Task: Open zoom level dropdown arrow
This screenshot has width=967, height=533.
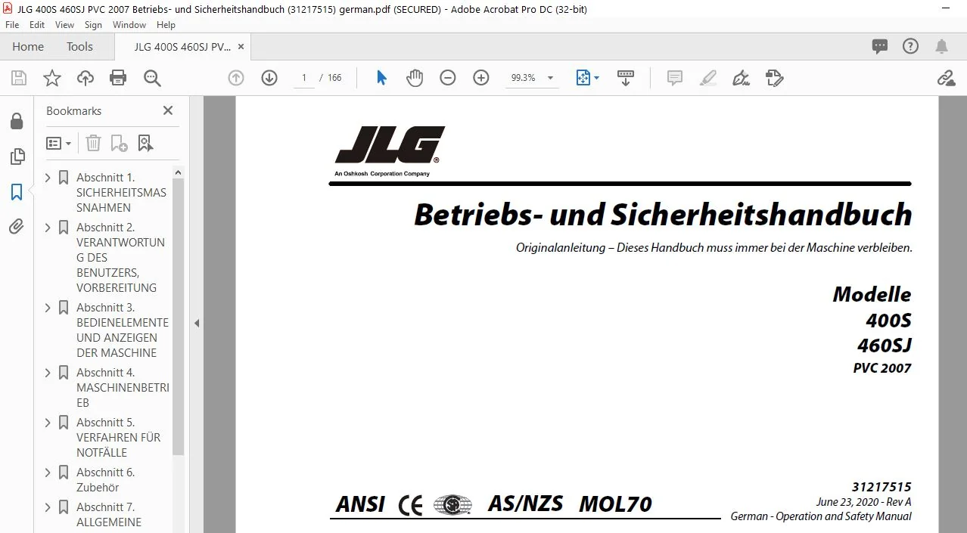Action: [550, 78]
